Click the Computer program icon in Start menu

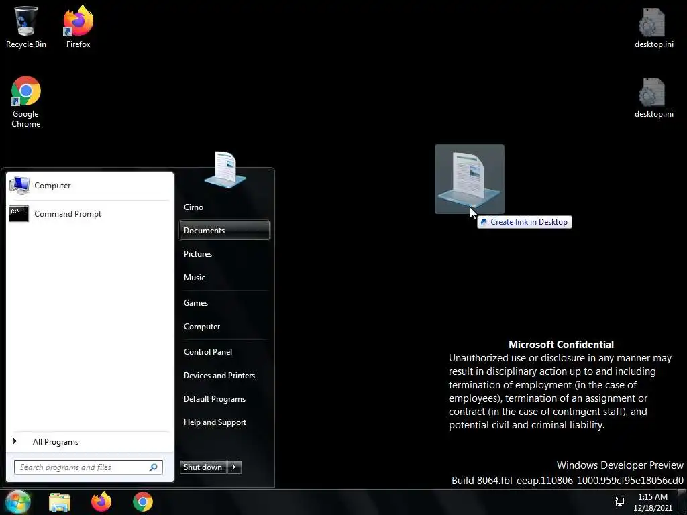[x=19, y=186]
